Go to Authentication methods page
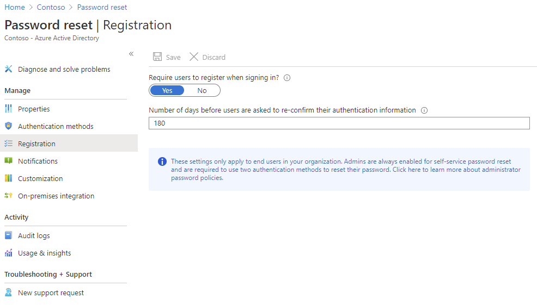The width and height of the screenshot is (537, 305). click(x=56, y=126)
